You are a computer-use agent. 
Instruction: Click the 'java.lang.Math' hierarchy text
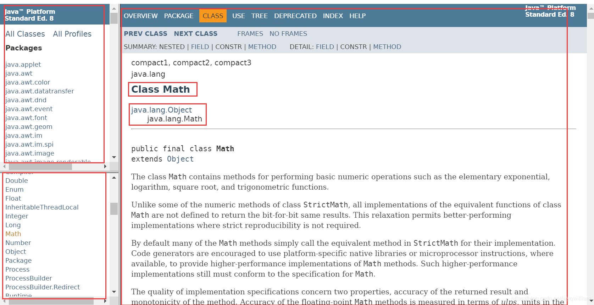[174, 119]
